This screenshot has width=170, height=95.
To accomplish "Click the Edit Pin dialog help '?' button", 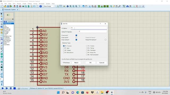I will 100,24.
